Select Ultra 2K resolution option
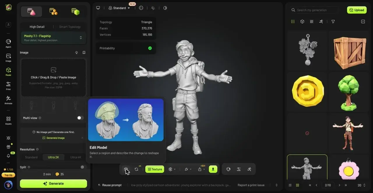Image resolution: width=373 pixels, height=193 pixels. click(x=53, y=157)
